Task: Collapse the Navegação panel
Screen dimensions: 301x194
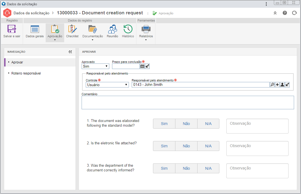Action: (x=70, y=52)
